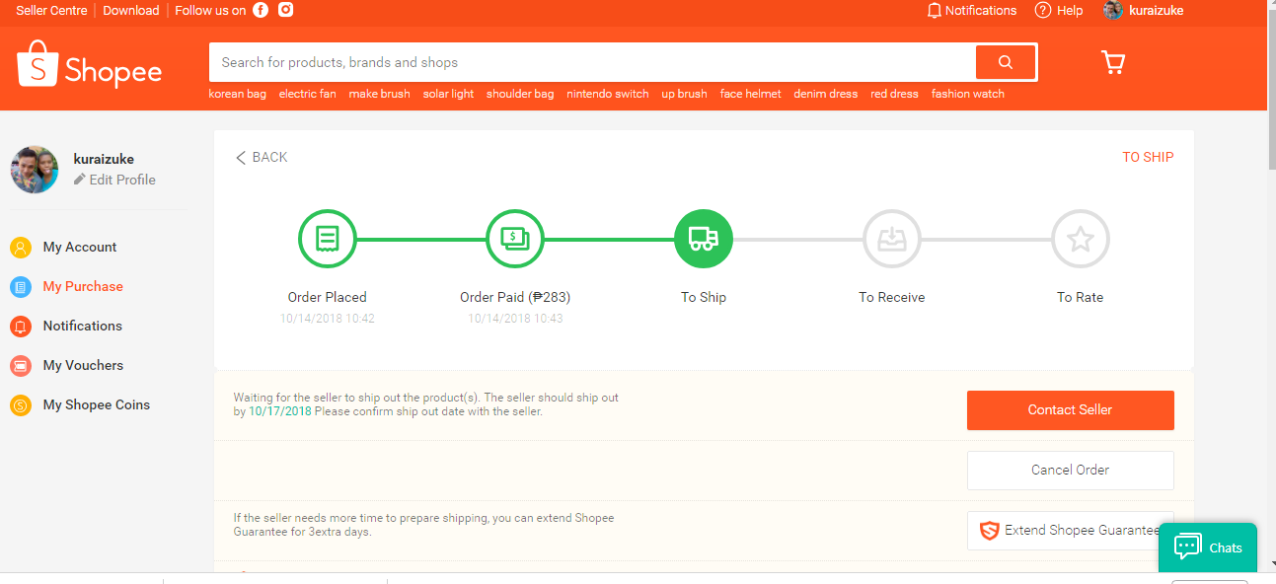The width and height of the screenshot is (1276, 584).
Task: Click the To Receive inbox step icon
Action: [892, 238]
